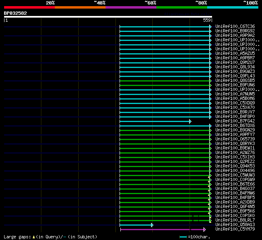Image resolution: width=262 pixels, height=240 pixels.
Task: Open the UniRef100_A7NUN5 hit
Action: pos(235,94)
